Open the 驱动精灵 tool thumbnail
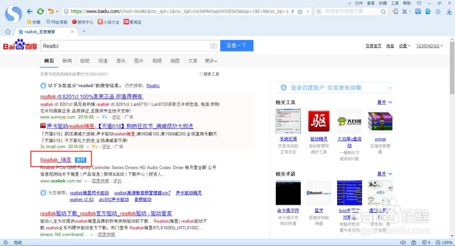Viewport: 455px width, 246px height. point(318,121)
